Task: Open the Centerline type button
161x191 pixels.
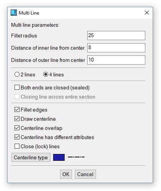Action: click(x=31, y=157)
